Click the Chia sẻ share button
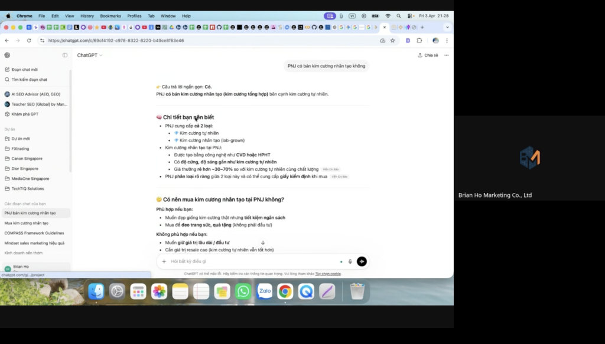605x344 pixels. click(x=428, y=55)
